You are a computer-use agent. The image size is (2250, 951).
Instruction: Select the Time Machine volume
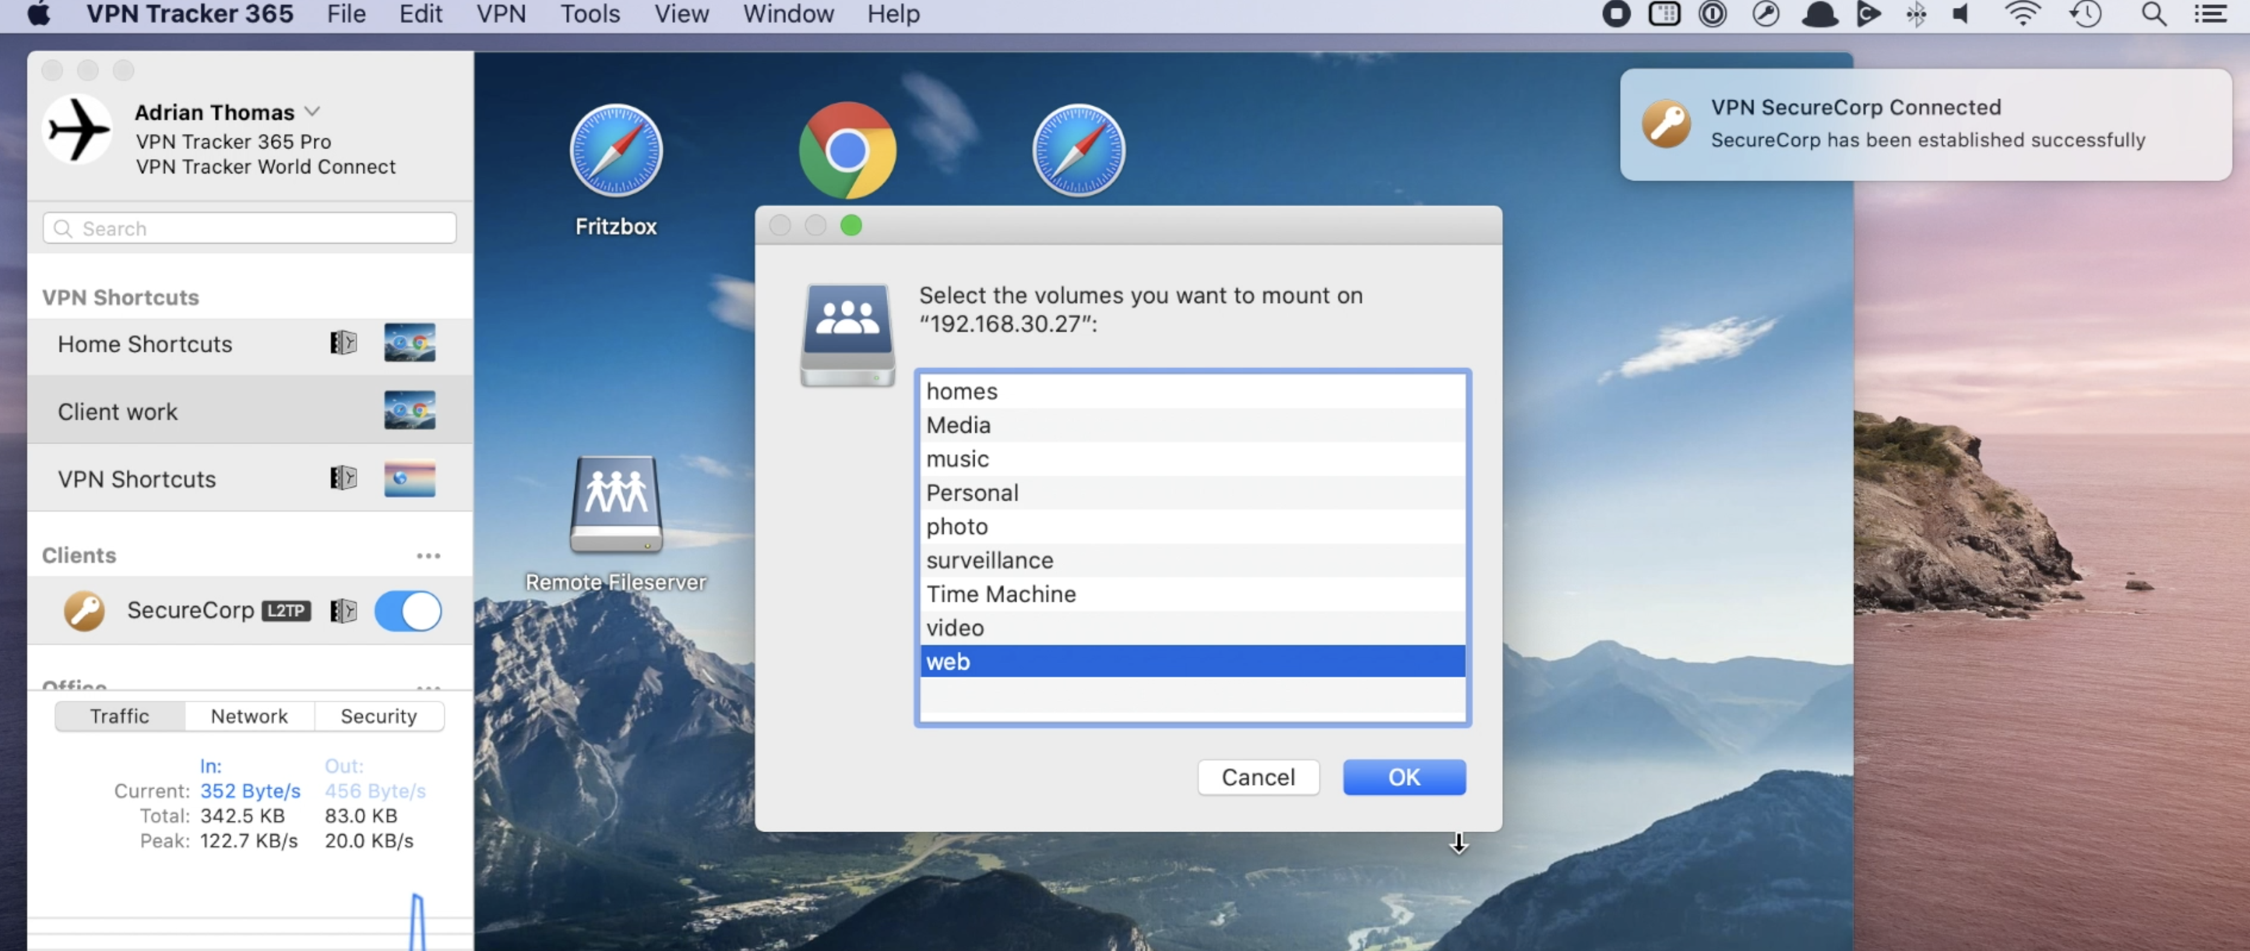(1192, 594)
